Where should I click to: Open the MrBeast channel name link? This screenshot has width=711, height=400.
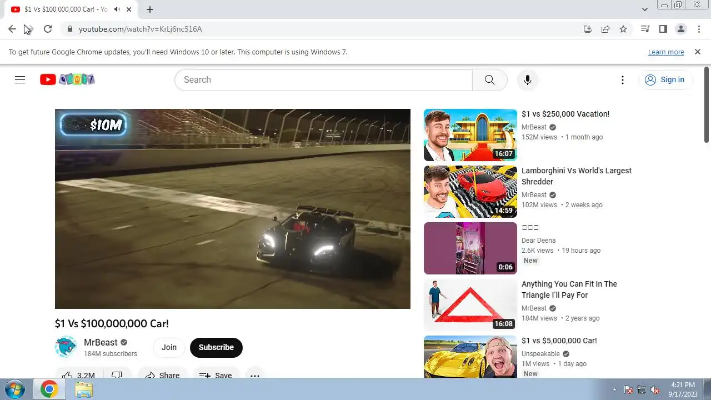coord(101,342)
